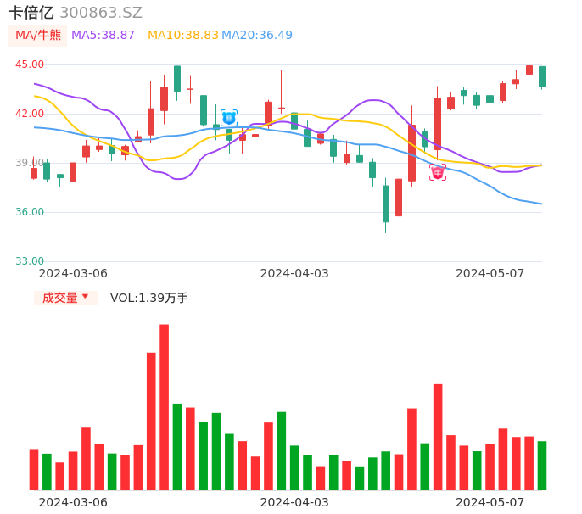Click the last green candlestick on the right

[x=542, y=77]
